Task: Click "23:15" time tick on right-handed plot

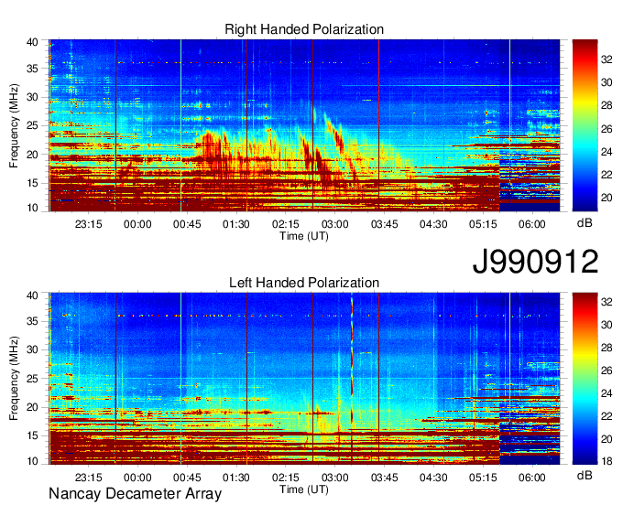Action: point(88,224)
